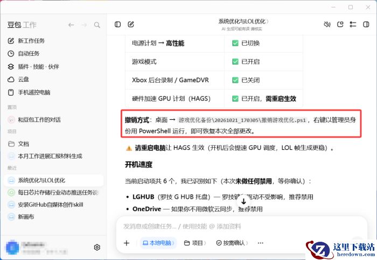Click the 电源计划 → 高性能 cell

pos(175,43)
